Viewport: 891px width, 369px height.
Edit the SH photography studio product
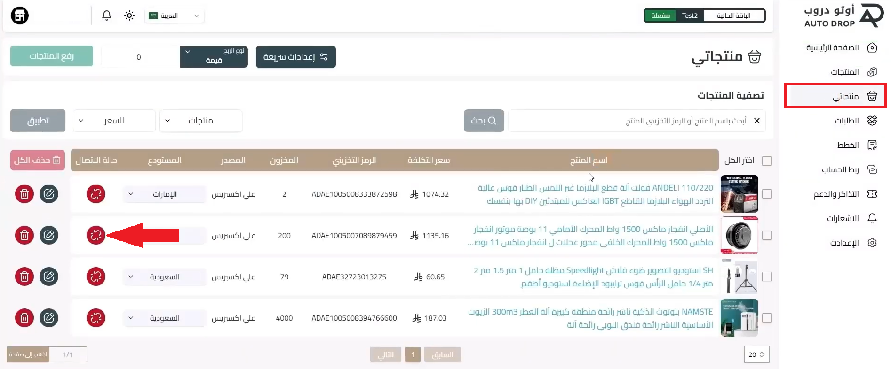(x=49, y=277)
